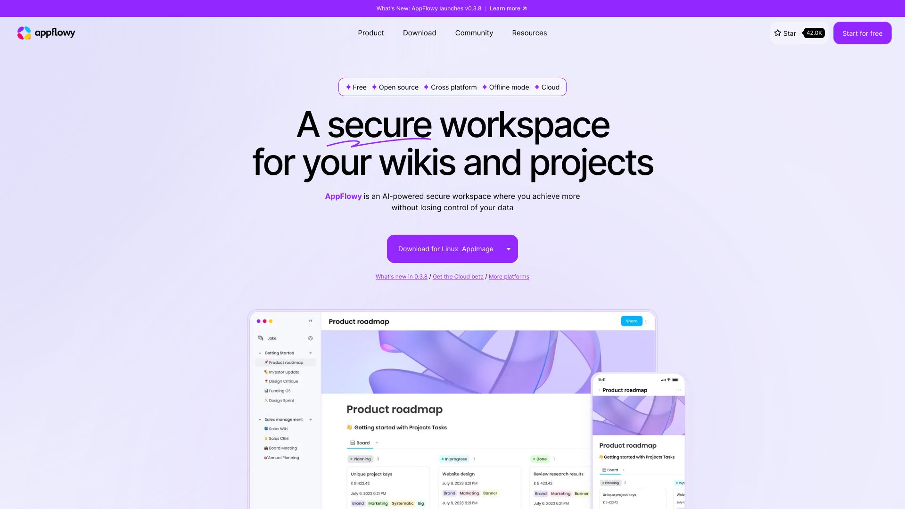Viewport: 905px width, 509px height.
Task: Click Get the Cloud beta link
Action: click(458, 277)
